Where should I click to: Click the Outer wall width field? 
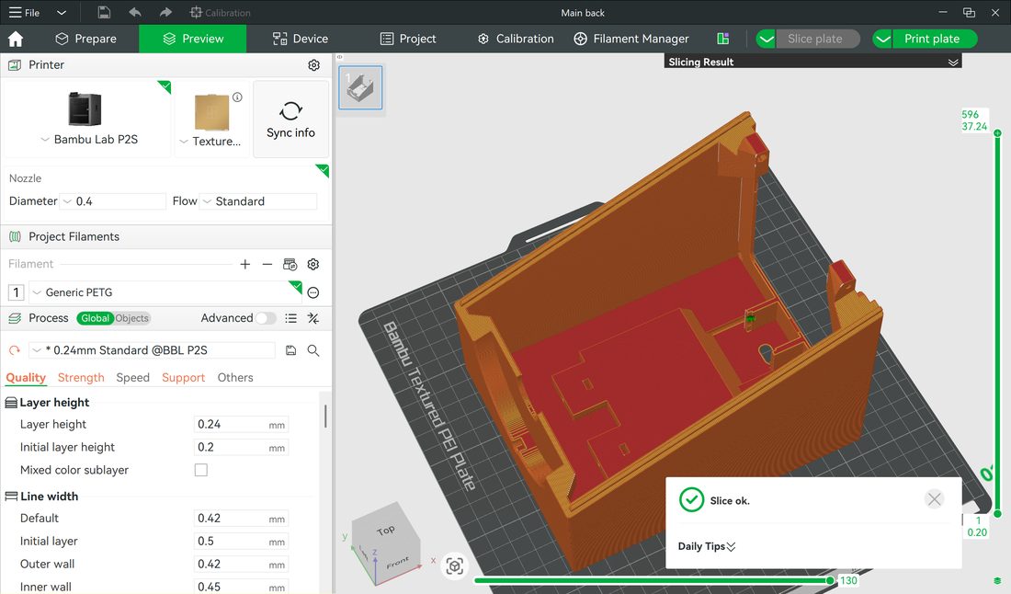[241, 565]
